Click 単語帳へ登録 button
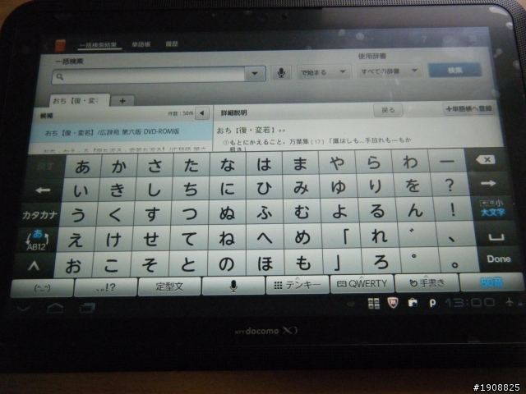 click(x=469, y=108)
